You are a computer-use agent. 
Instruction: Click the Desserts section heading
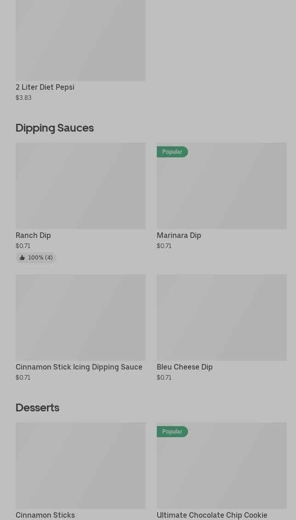(37, 408)
